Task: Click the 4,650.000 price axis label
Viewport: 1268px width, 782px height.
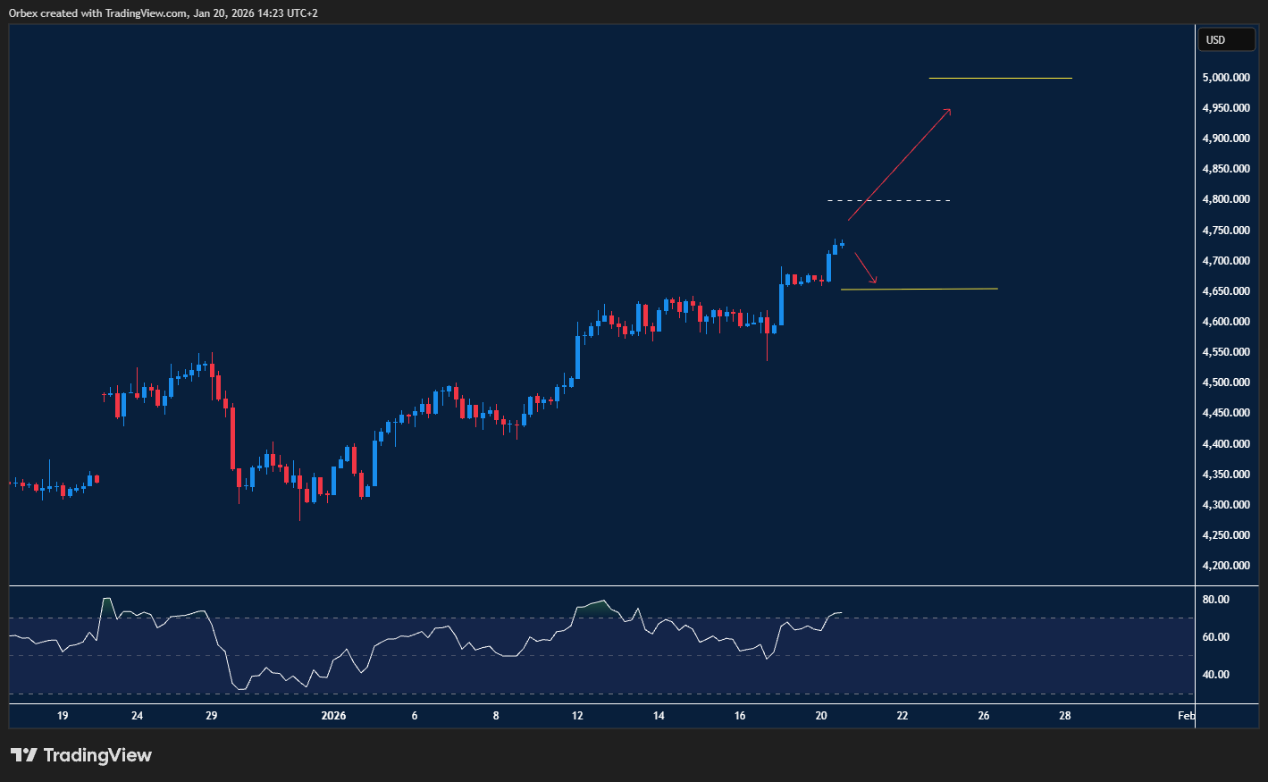Action: [1225, 291]
